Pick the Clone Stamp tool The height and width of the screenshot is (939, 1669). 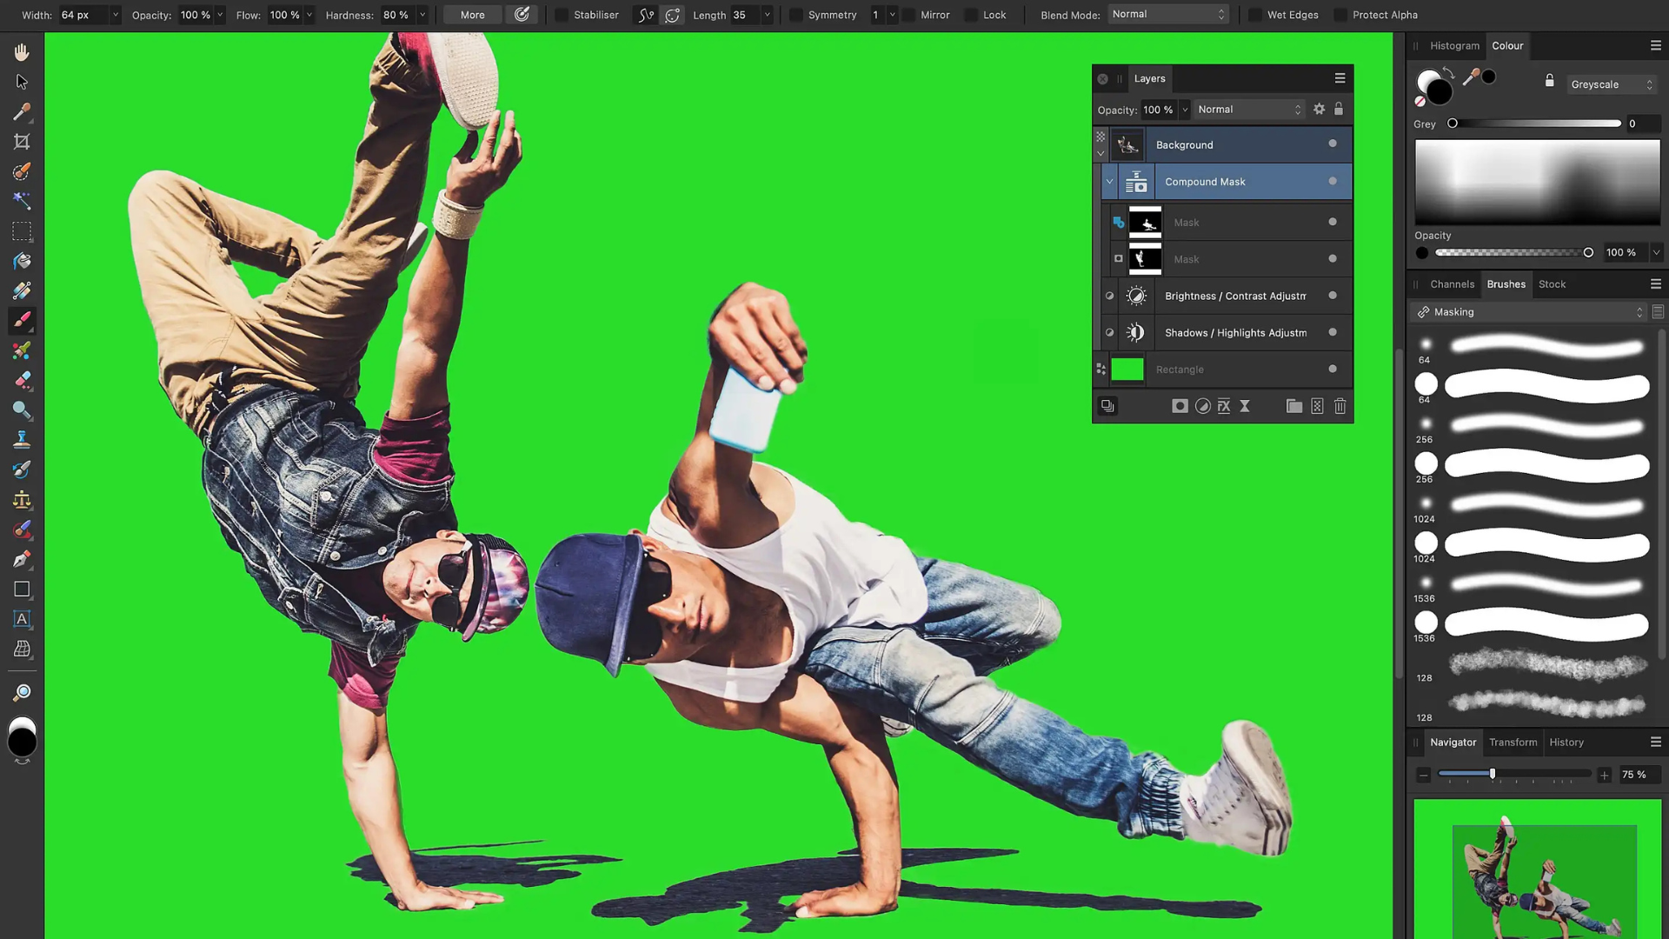tap(22, 439)
